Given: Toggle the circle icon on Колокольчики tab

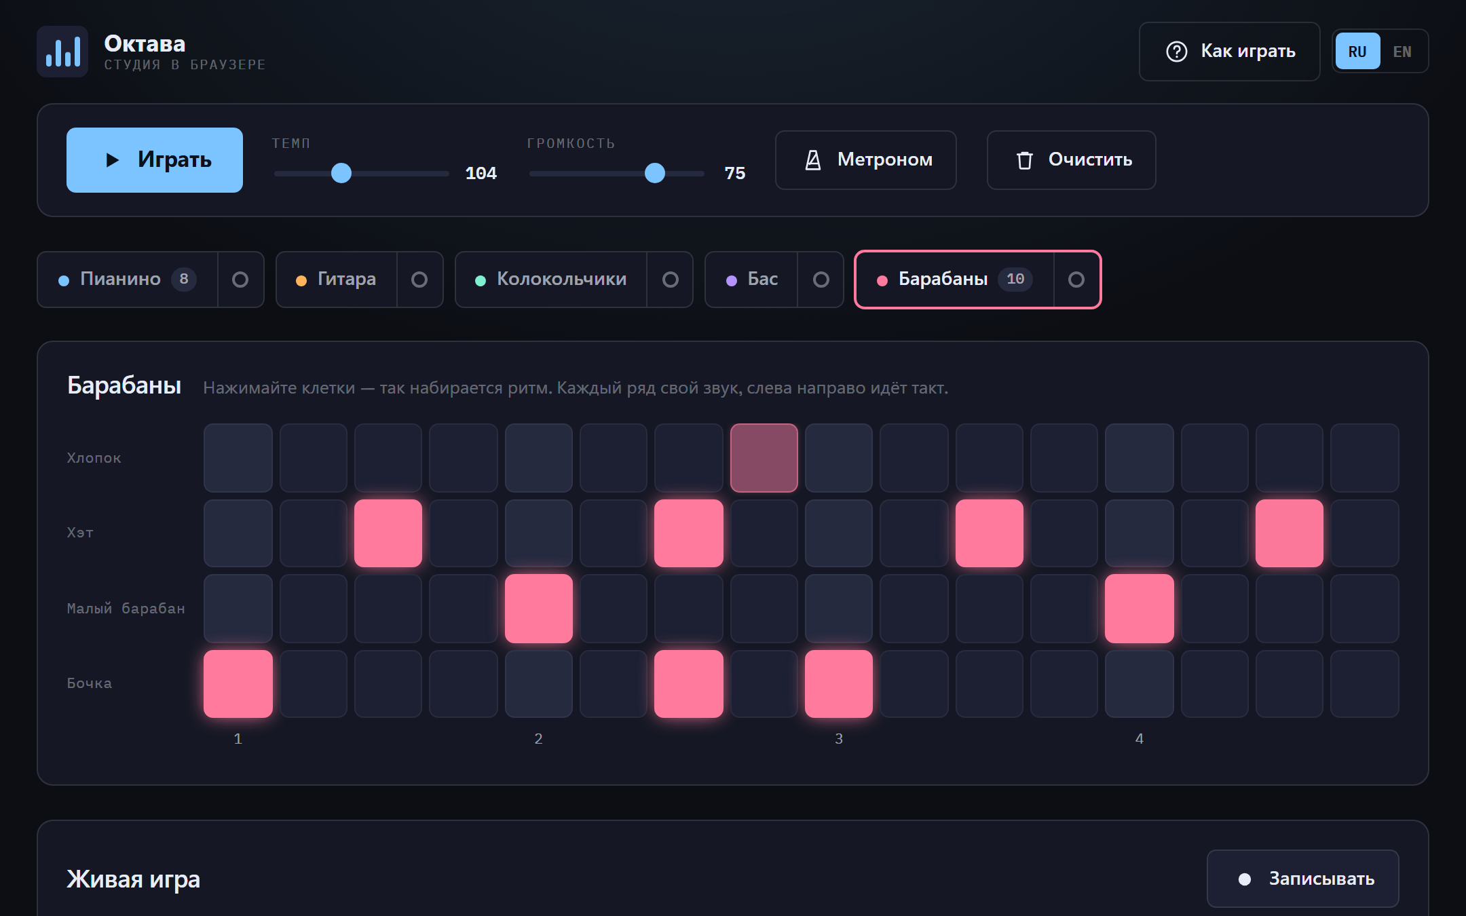Looking at the screenshot, I should (x=671, y=280).
